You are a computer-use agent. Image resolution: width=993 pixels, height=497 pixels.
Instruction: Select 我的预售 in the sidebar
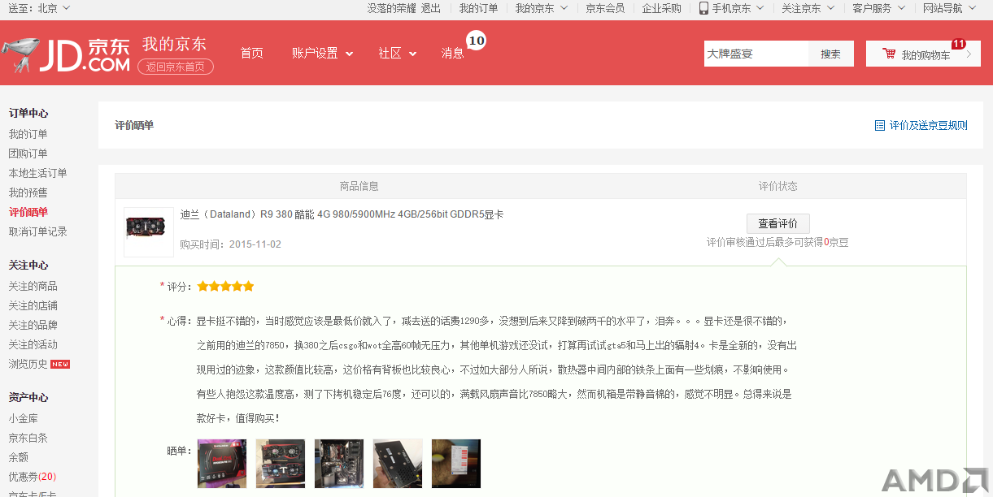(28, 192)
